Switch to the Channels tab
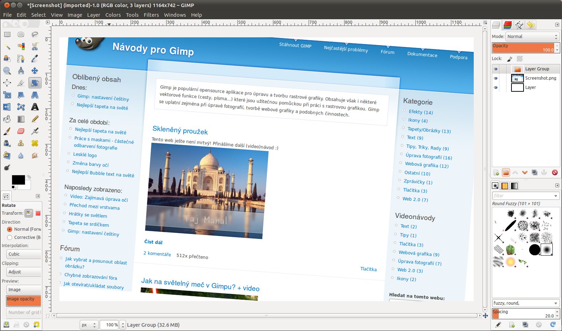This screenshot has height=331, width=562. pyautogui.click(x=508, y=25)
